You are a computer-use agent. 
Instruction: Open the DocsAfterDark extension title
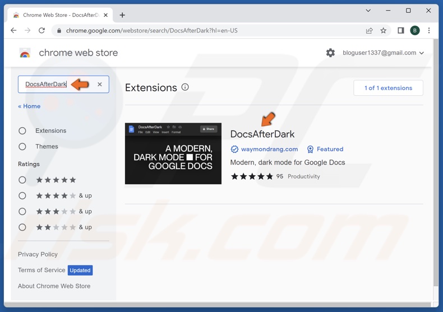pos(262,134)
